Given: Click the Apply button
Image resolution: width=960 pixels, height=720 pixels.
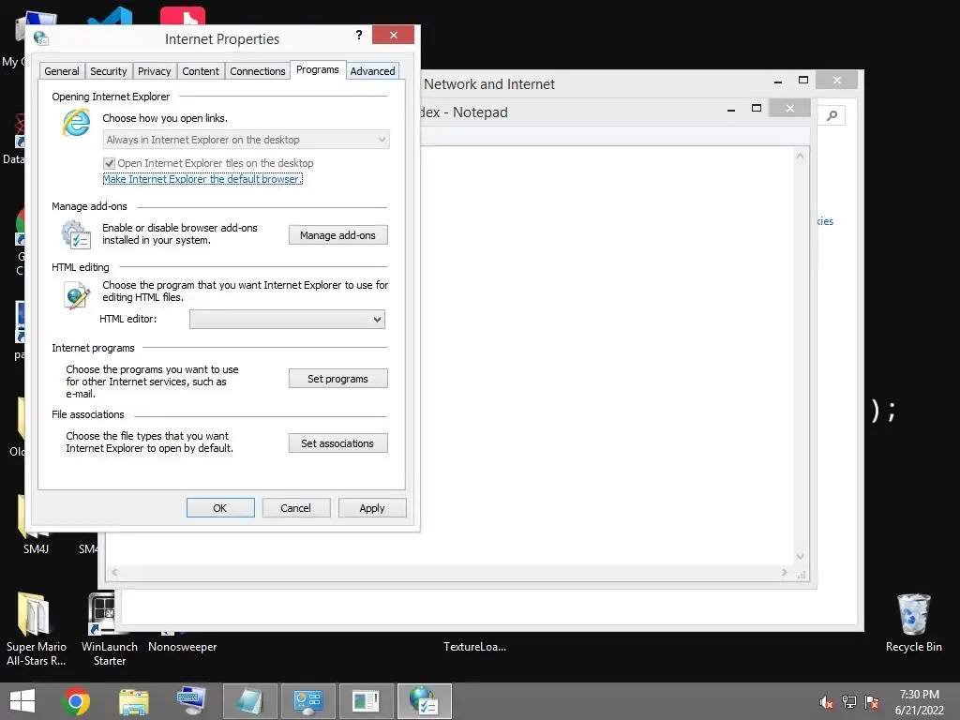Looking at the screenshot, I should tap(372, 507).
